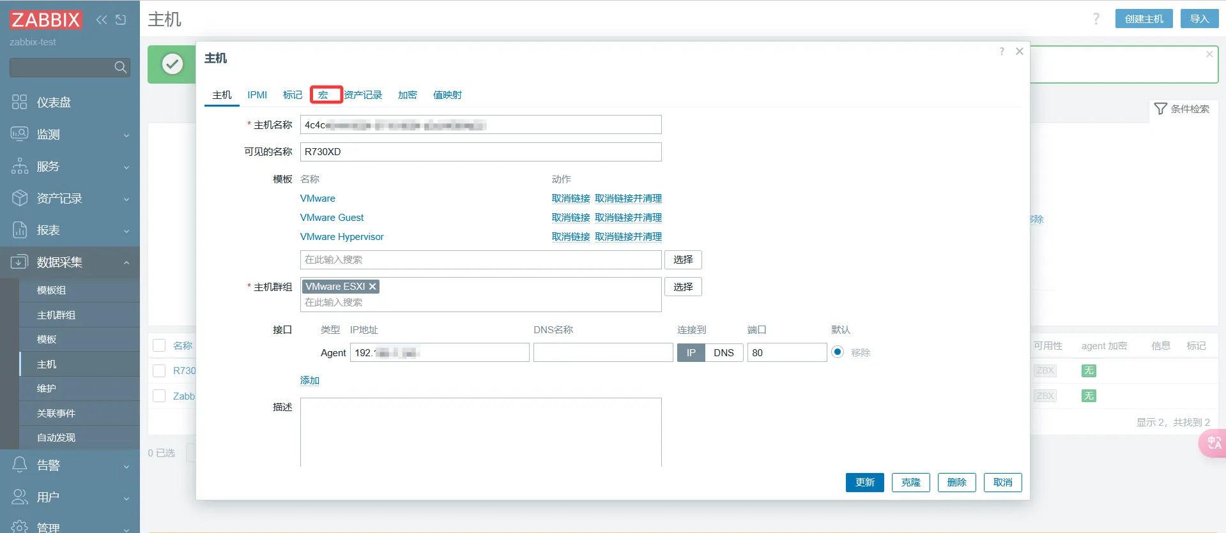Click the 导入 import button
This screenshot has height=533, width=1226.
pyautogui.click(x=1199, y=19)
